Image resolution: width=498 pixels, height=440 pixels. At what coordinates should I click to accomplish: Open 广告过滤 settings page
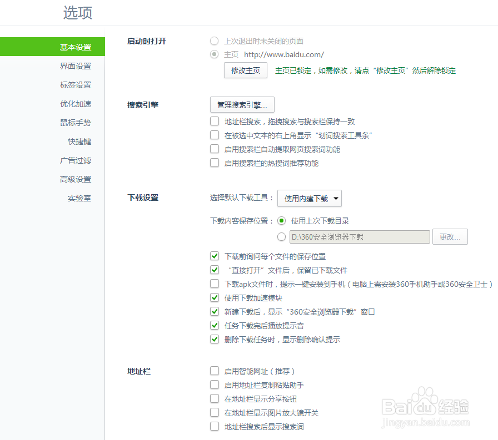76,160
